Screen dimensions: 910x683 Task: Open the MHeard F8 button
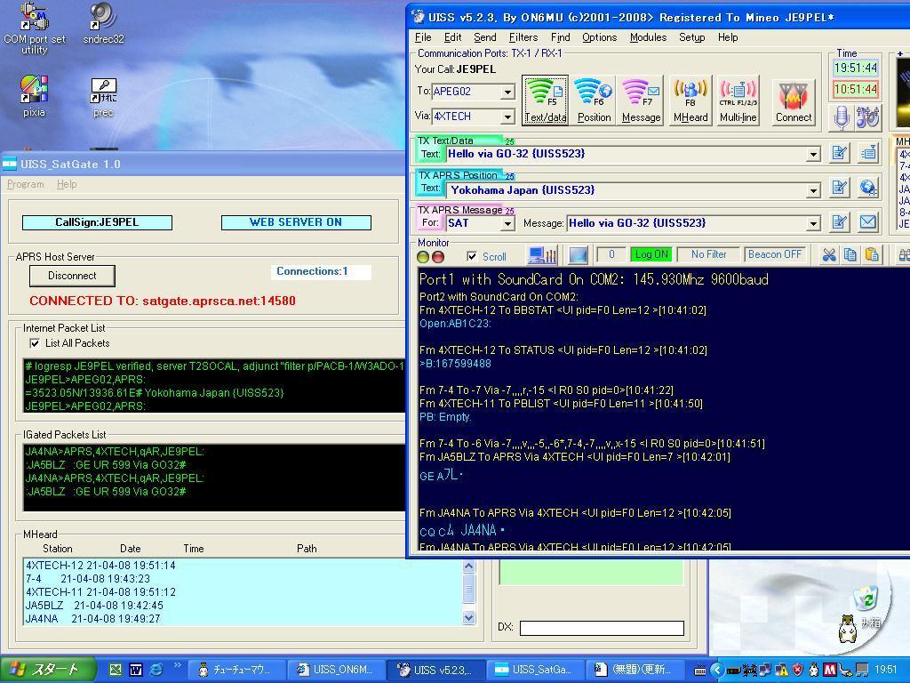[x=690, y=101]
